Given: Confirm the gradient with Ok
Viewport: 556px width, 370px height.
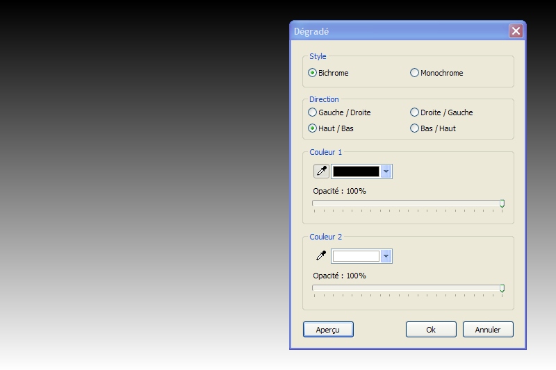Looking at the screenshot, I should [x=431, y=330].
